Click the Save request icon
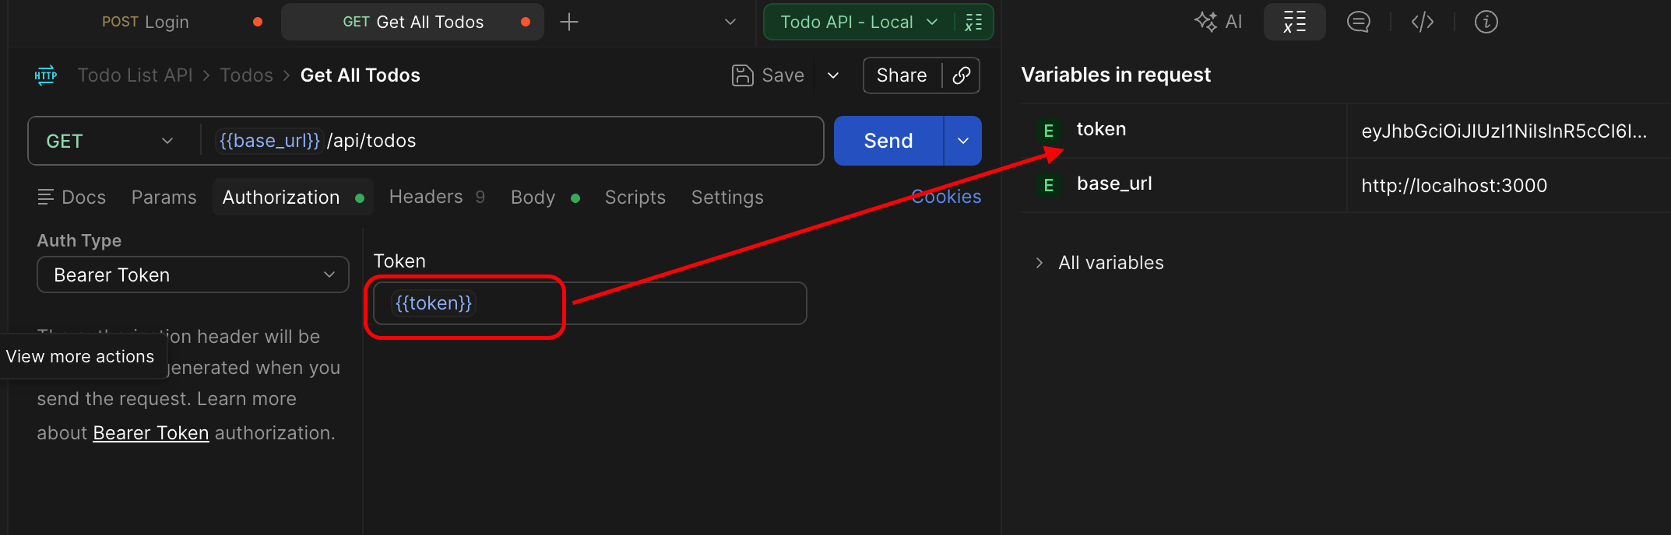 click(742, 75)
